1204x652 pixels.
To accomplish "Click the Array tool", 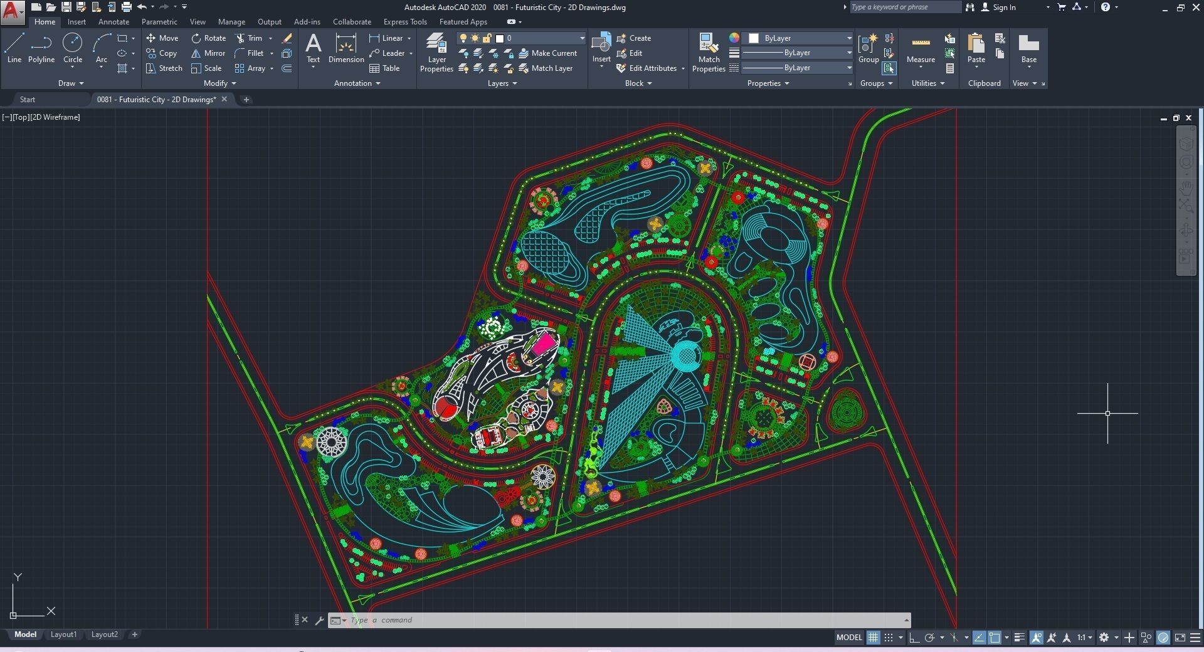I will (250, 68).
